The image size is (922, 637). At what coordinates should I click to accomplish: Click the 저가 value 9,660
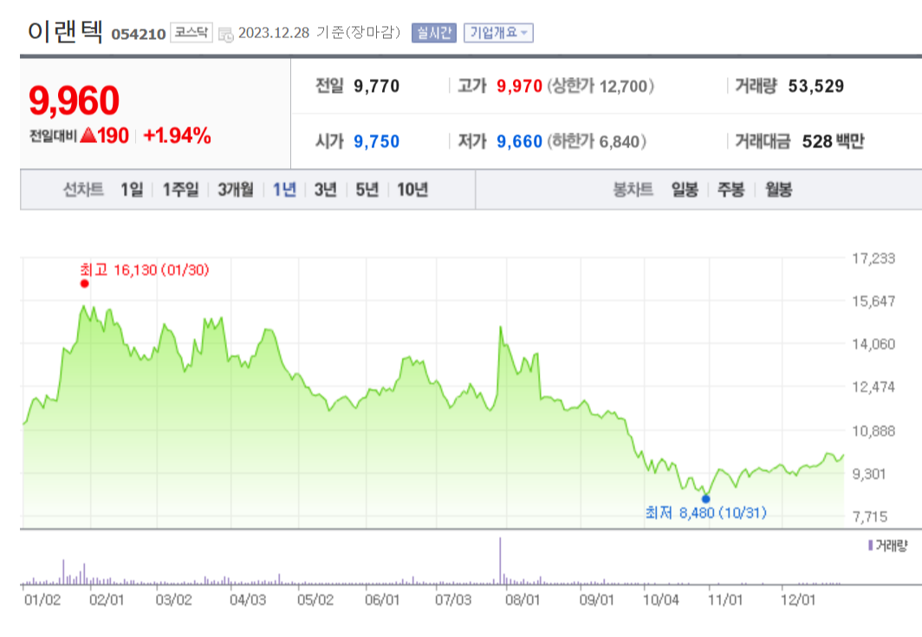[519, 142]
